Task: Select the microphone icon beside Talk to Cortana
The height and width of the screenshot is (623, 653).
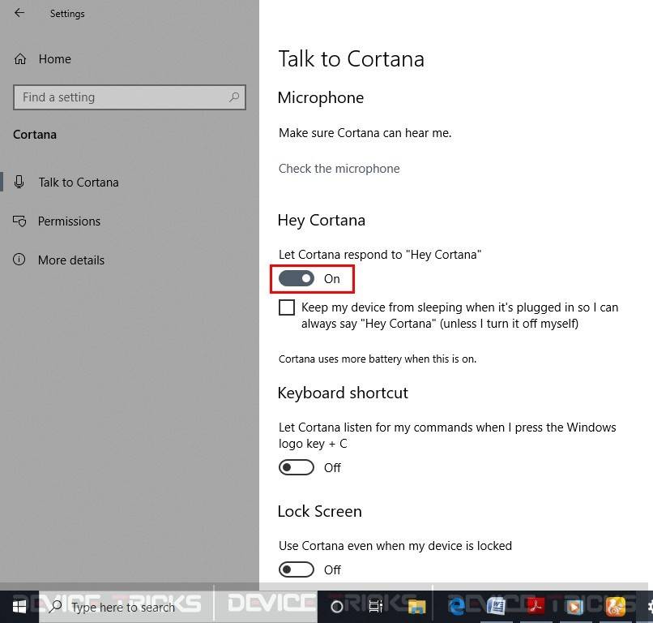Action: (x=19, y=182)
